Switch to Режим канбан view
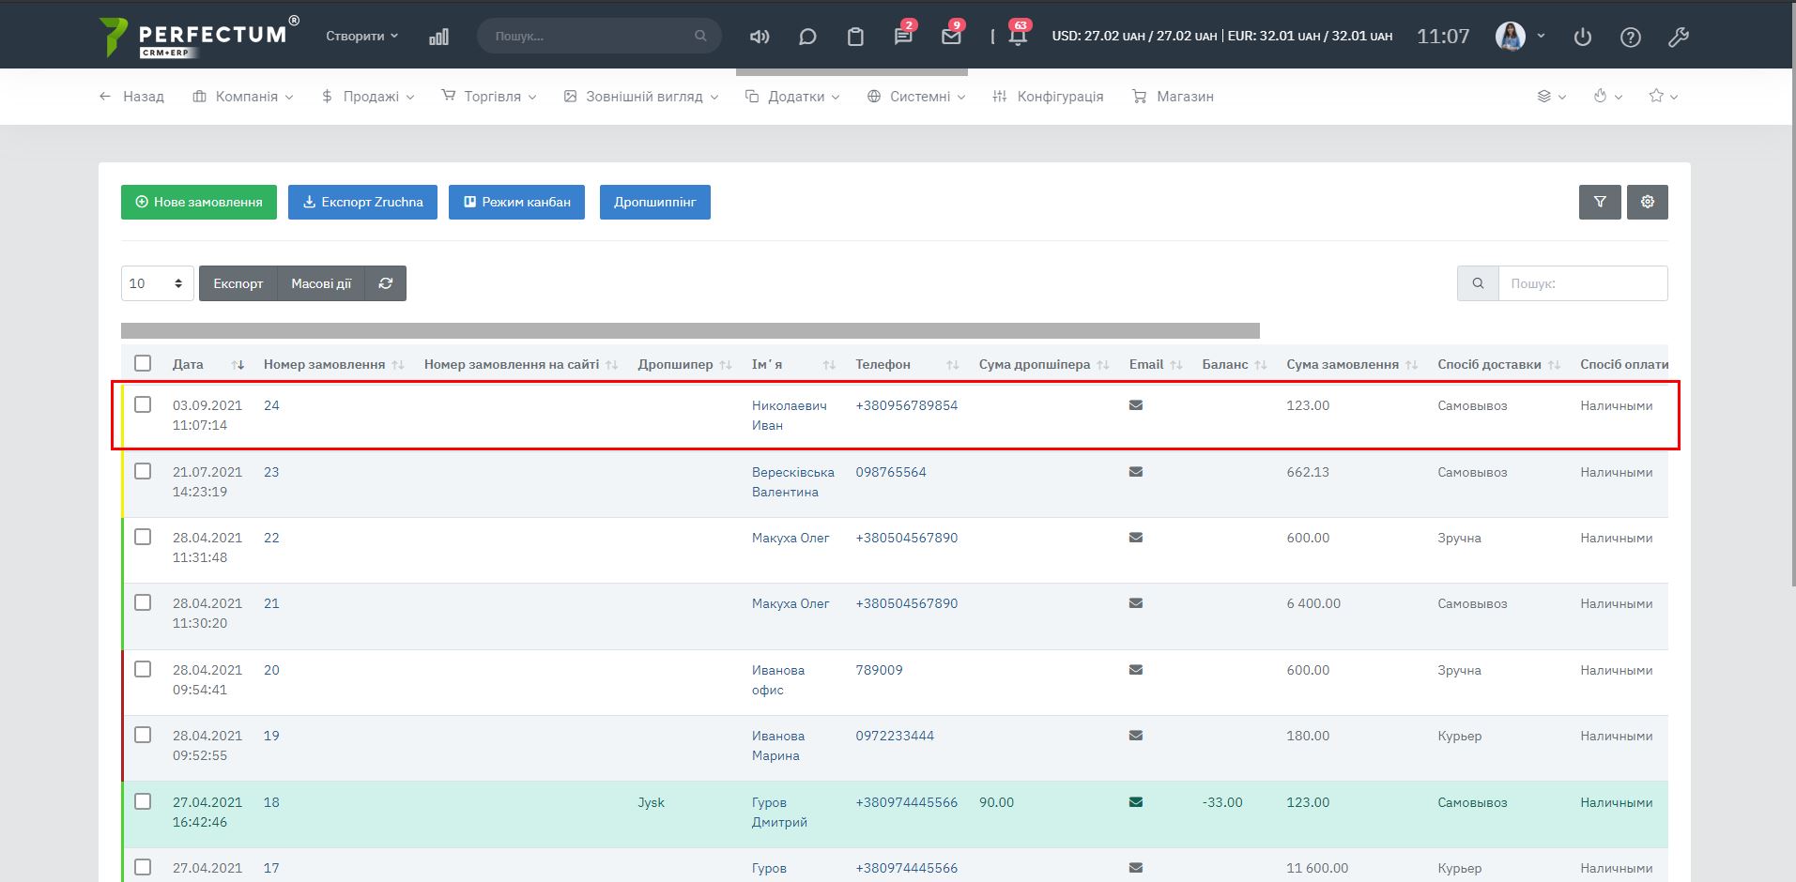This screenshot has height=882, width=1796. [516, 202]
